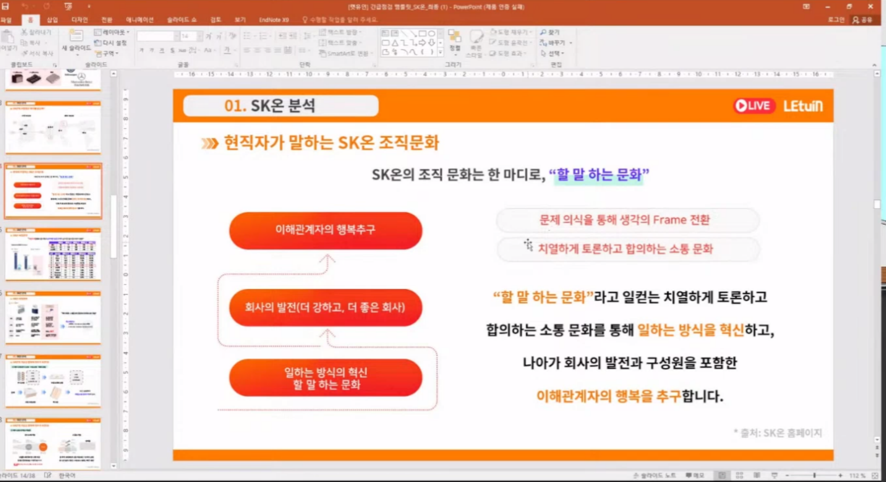Viewport: 886px width, 482px height.
Task: Click the Find (찾기) magnifier icon
Action: (543, 32)
